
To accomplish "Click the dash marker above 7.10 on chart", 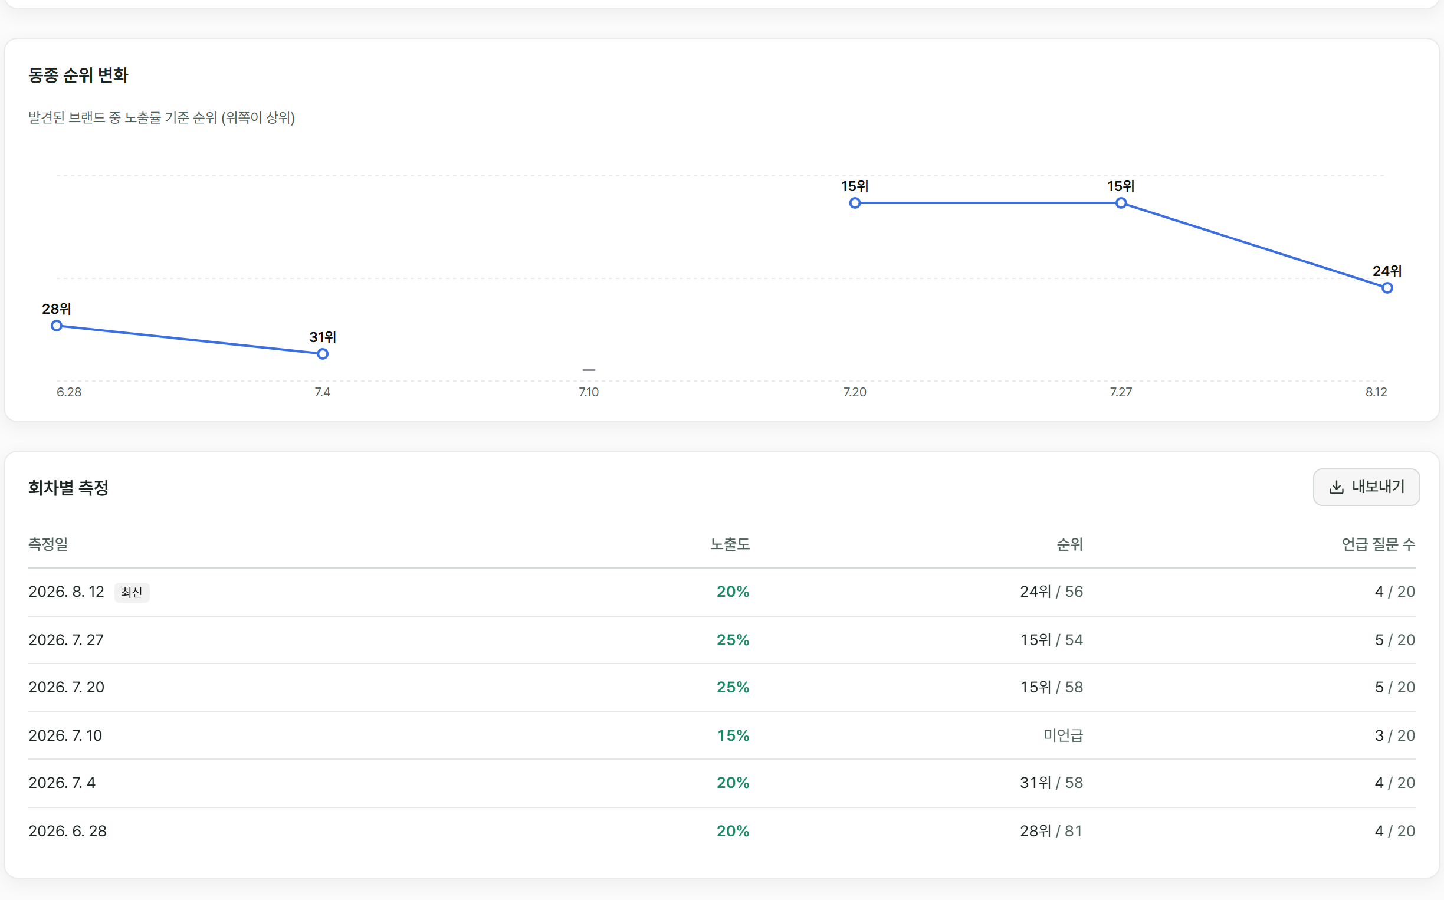I will (x=589, y=370).
